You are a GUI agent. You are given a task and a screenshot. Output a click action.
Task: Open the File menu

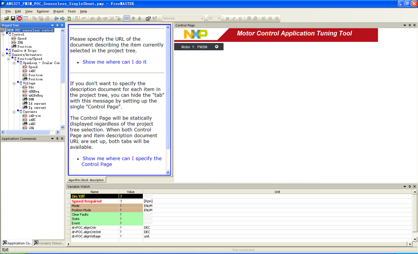coord(8,11)
